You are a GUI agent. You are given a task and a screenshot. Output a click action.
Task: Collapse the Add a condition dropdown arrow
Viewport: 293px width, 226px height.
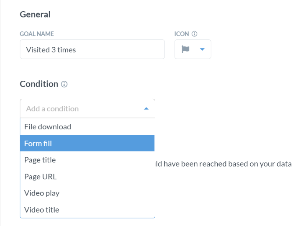pyautogui.click(x=146, y=108)
